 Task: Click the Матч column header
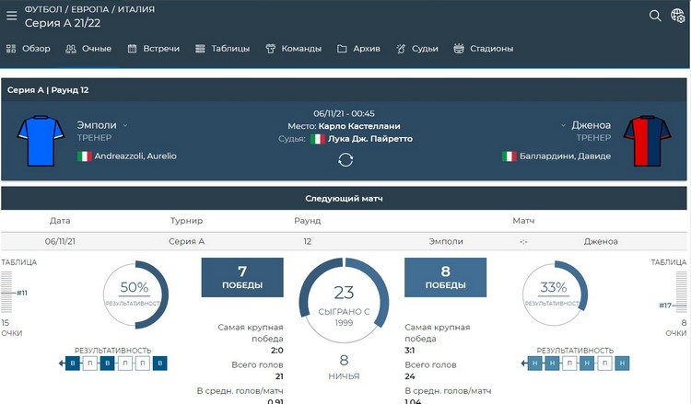[523, 221]
